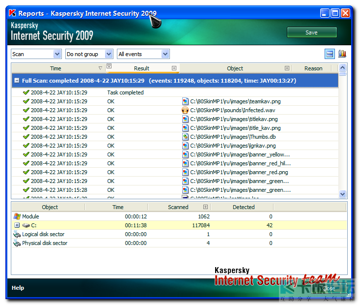Click the Kaspersky K logo in title bar
This screenshot has width=359, height=305.
12,13
